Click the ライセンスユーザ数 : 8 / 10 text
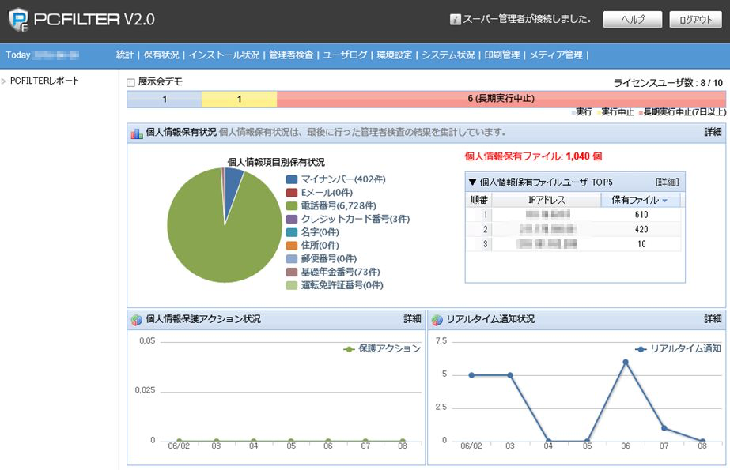Viewport: 730px width, 470px height. click(x=668, y=83)
